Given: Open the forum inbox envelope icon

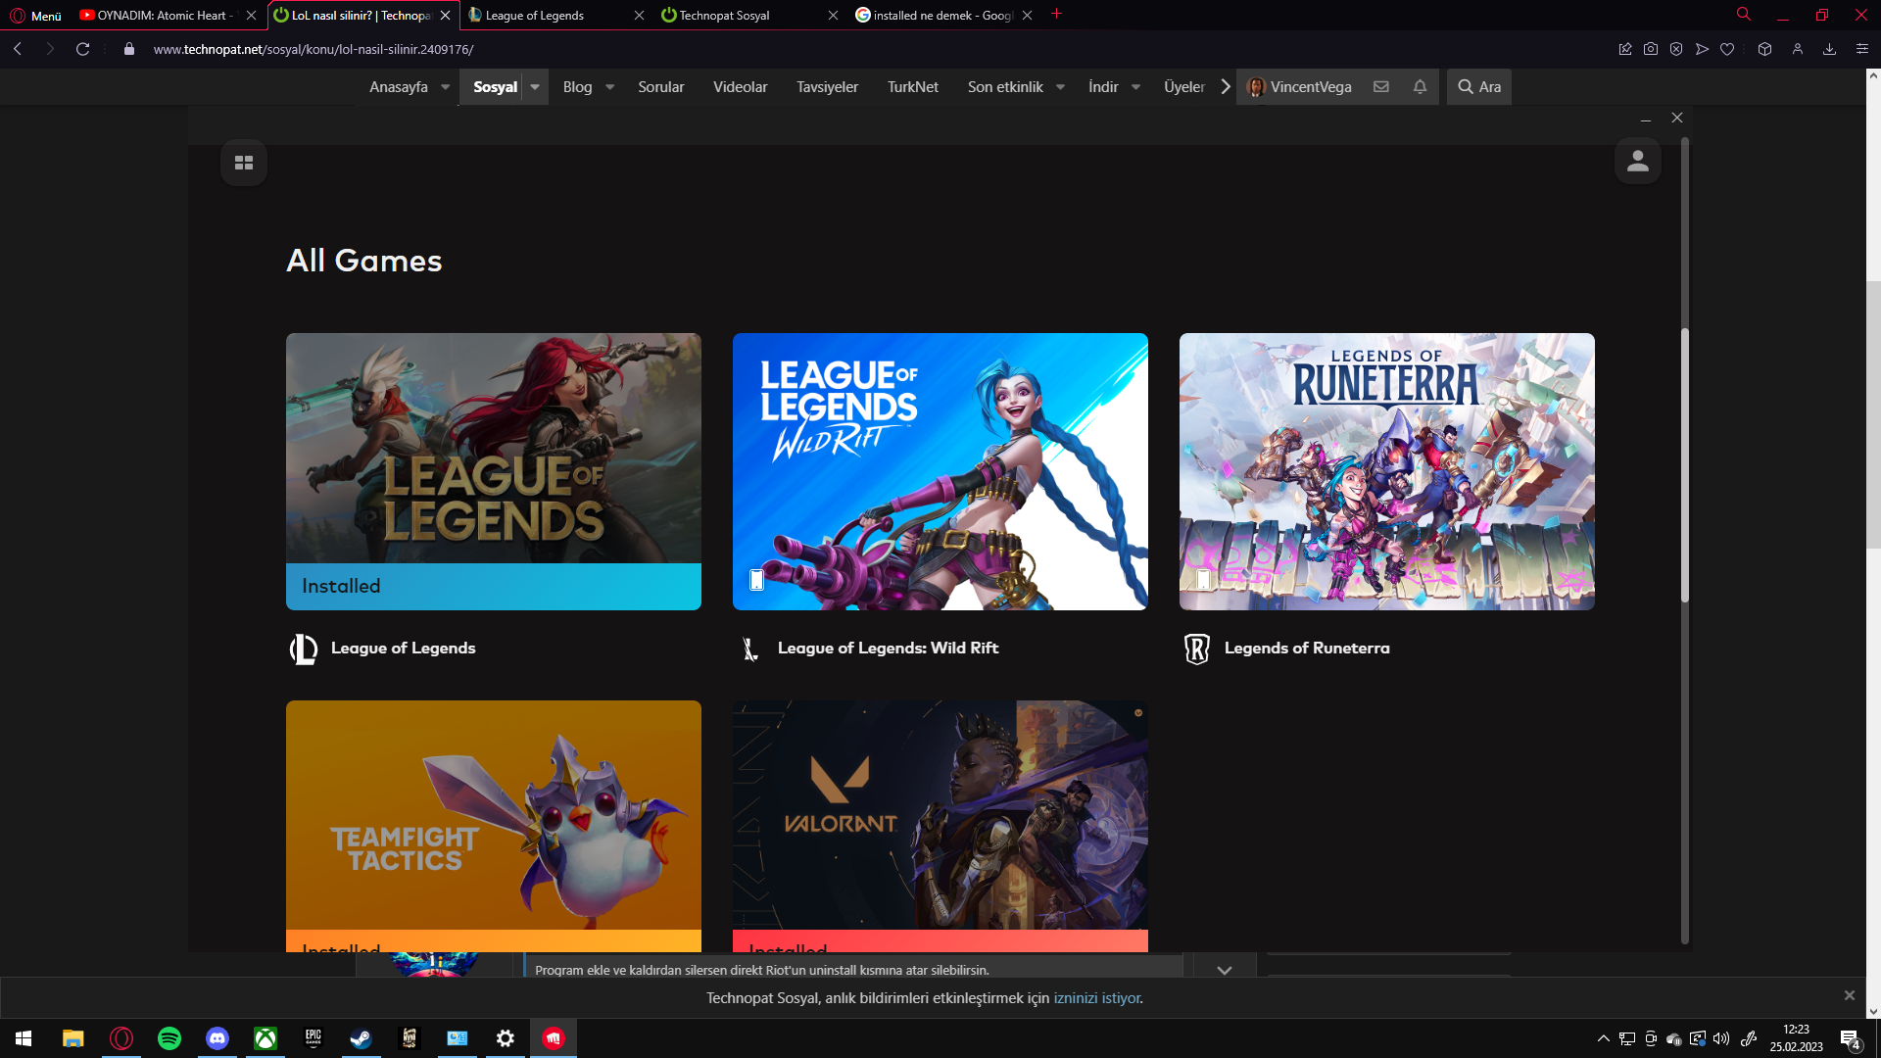Looking at the screenshot, I should tap(1381, 87).
